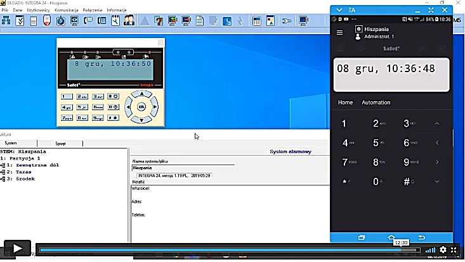The width and height of the screenshot is (465, 262).
Task: Open the system structure icon in toolbar
Action: (x=6, y=21)
